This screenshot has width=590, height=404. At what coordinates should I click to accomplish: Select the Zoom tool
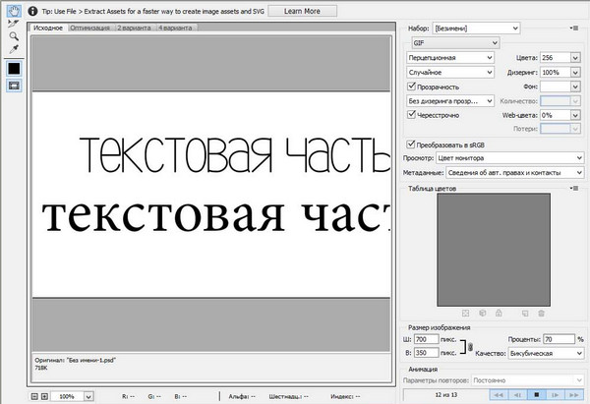click(x=15, y=35)
